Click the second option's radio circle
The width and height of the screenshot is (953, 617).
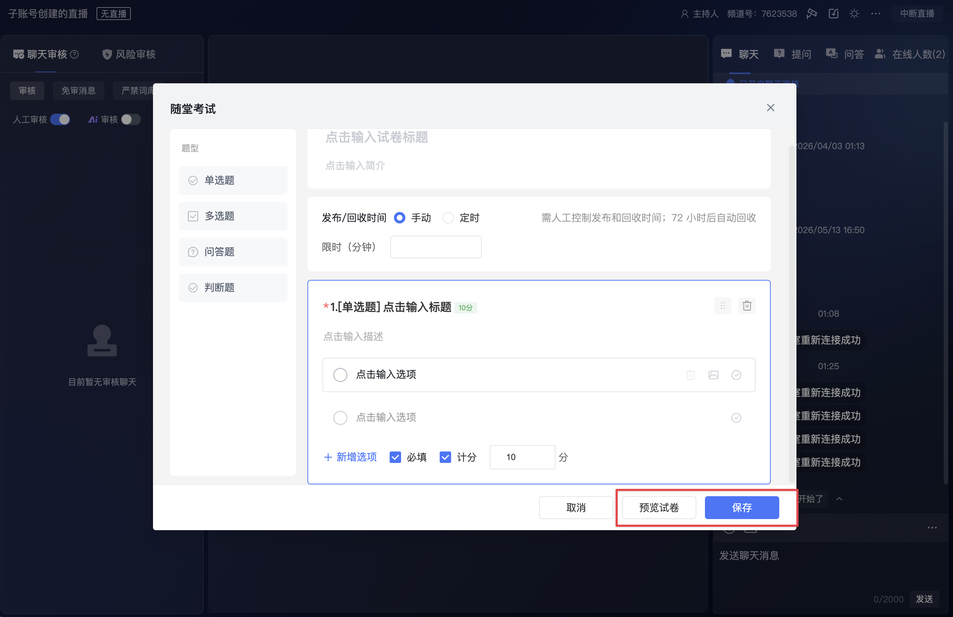(x=340, y=418)
